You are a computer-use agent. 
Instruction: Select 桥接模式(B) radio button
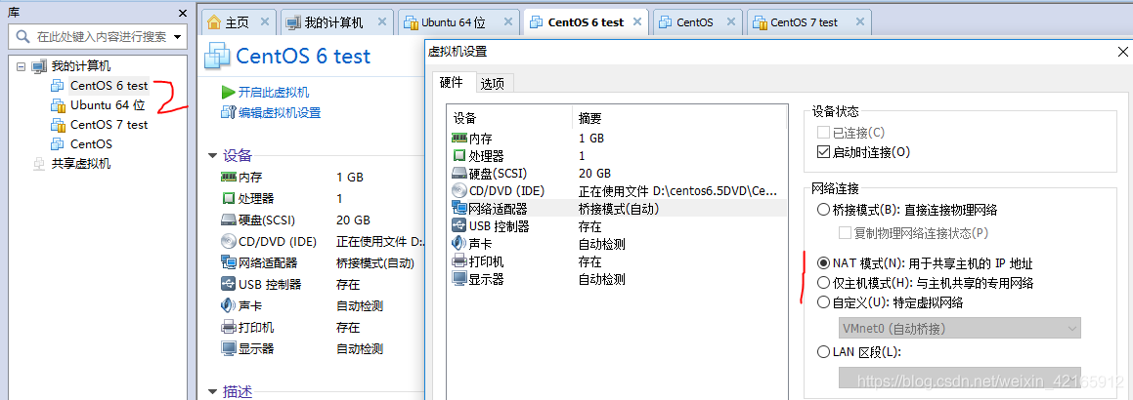pos(823,210)
